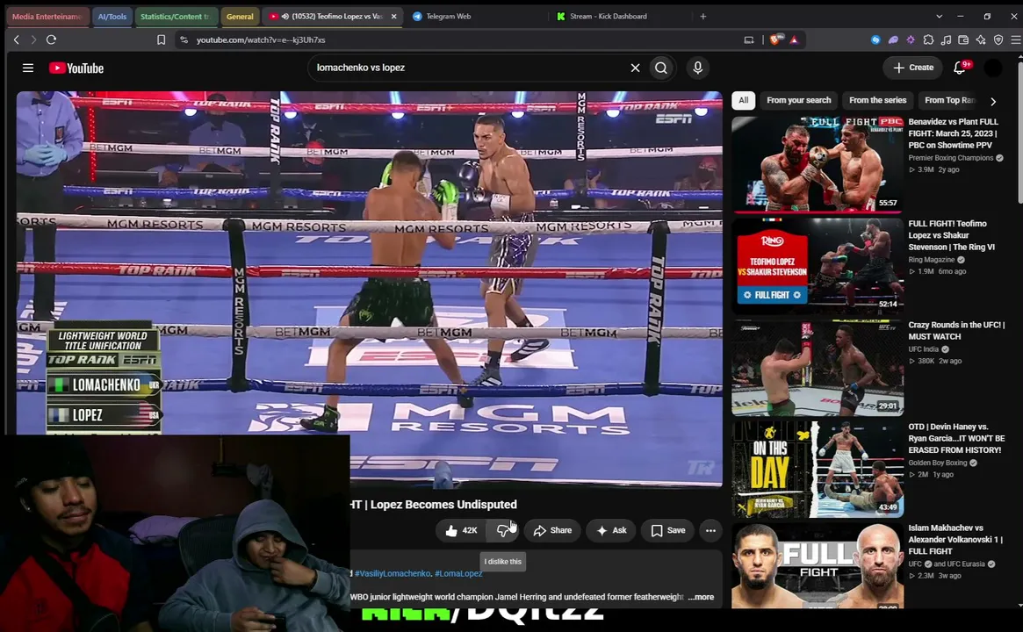This screenshot has height=632, width=1023.
Task: Open the account avatar menu
Action: [992, 68]
